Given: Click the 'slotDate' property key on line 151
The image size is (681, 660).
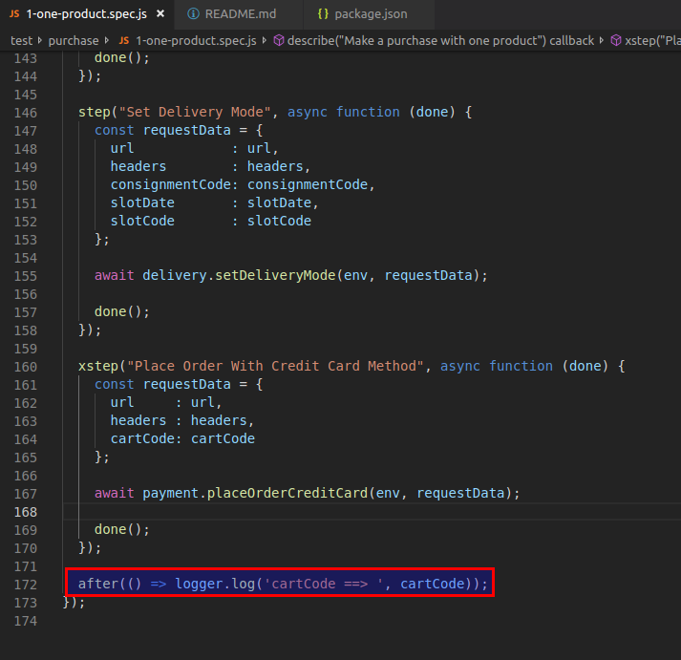Looking at the screenshot, I should tap(142, 202).
